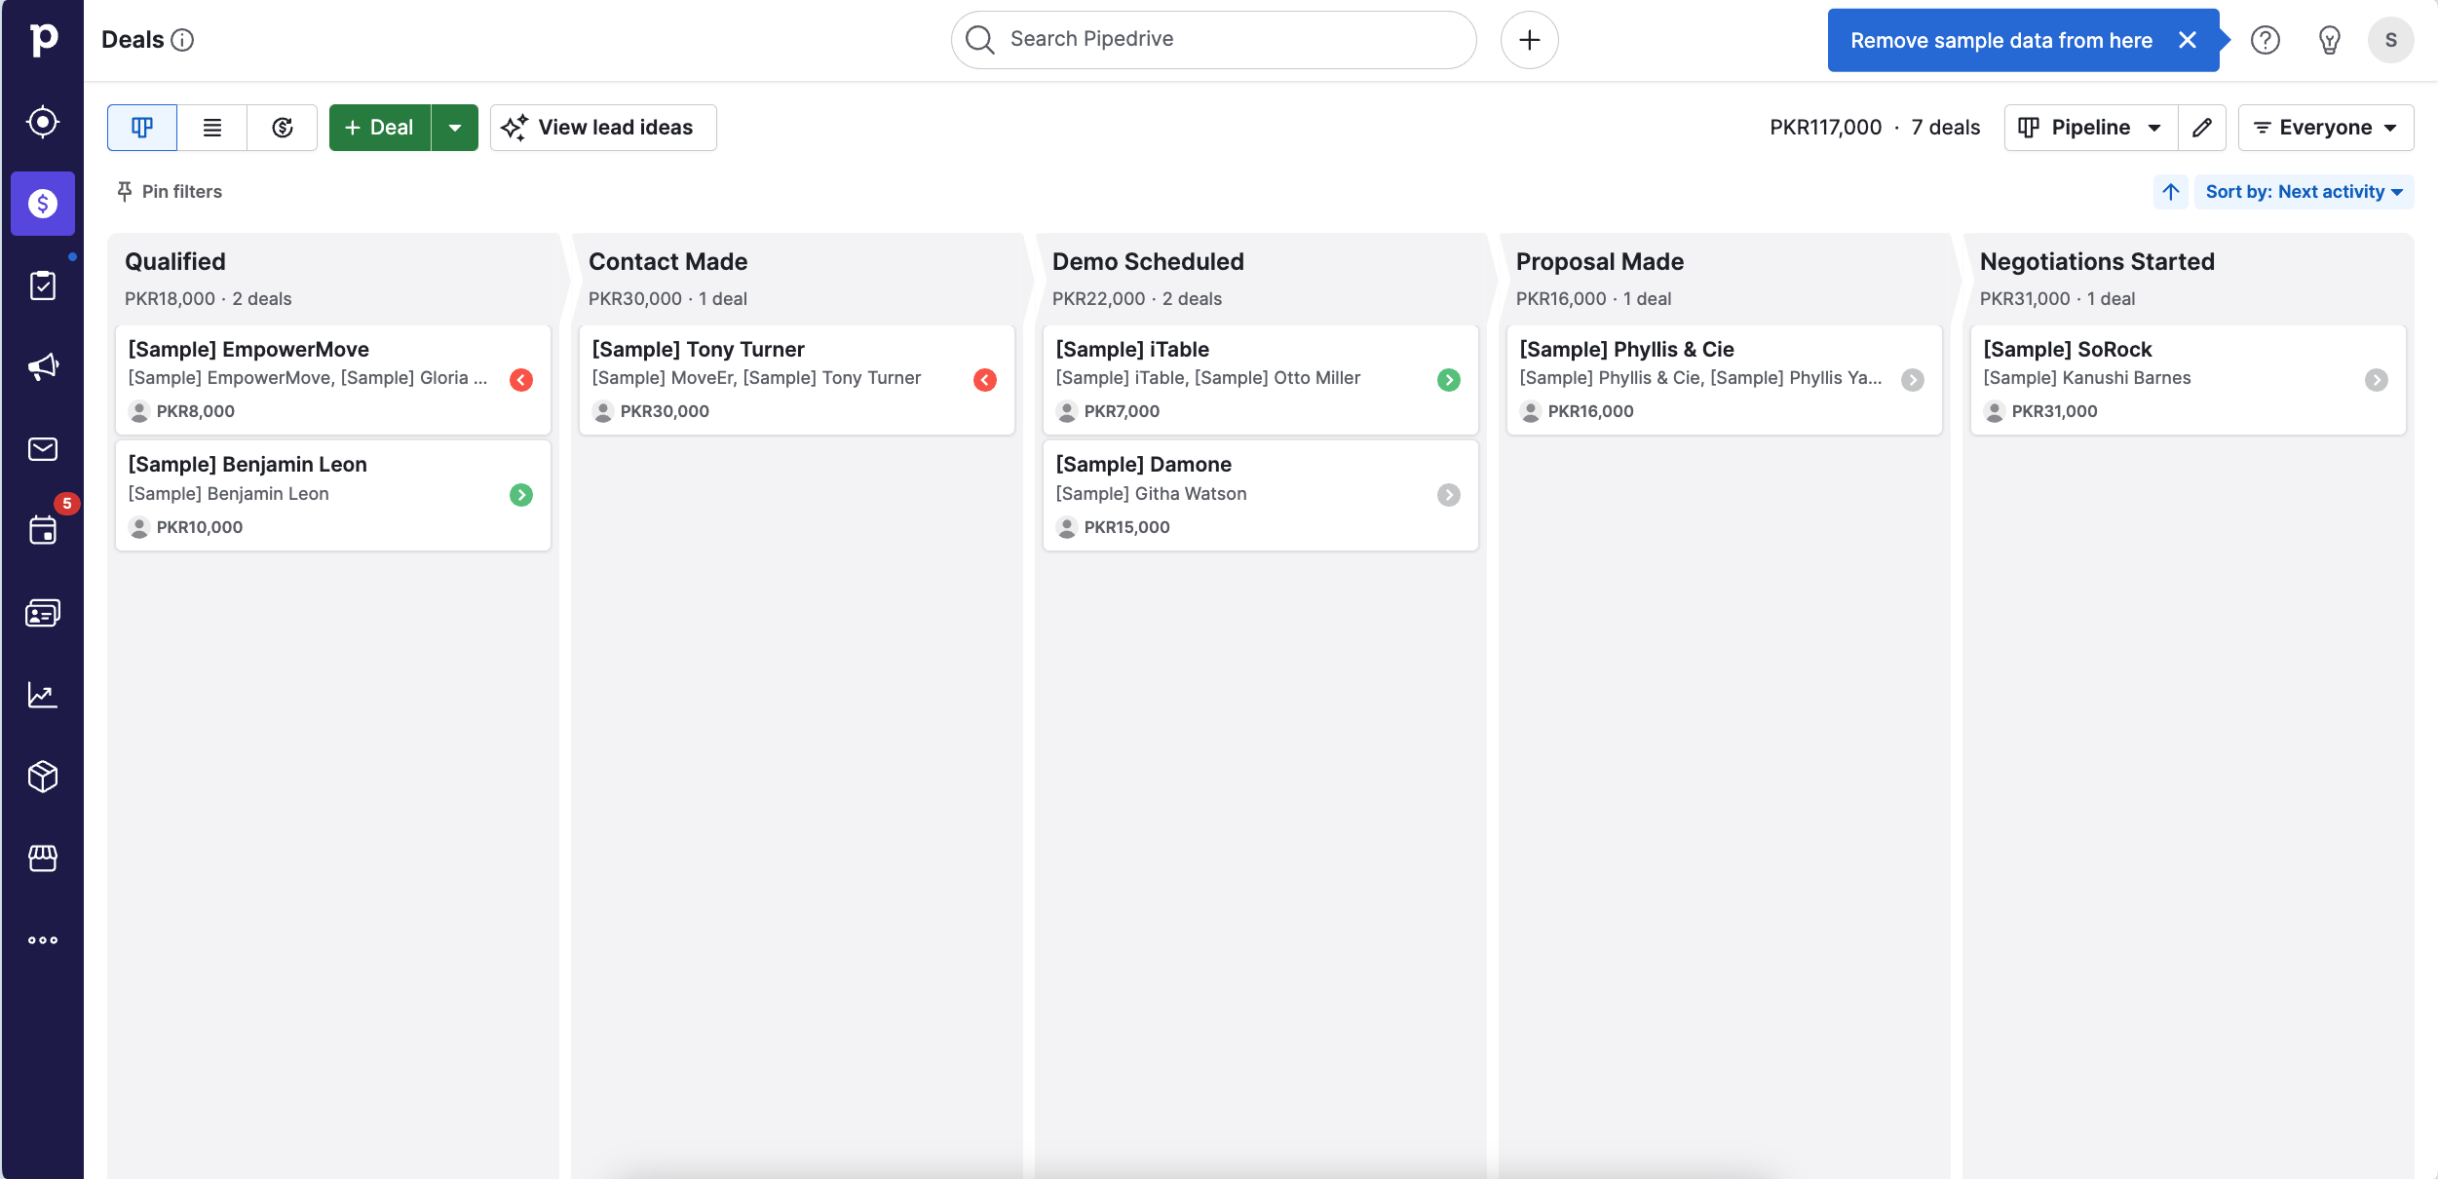Open Contacts card icon in sidebar

(43, 613)
